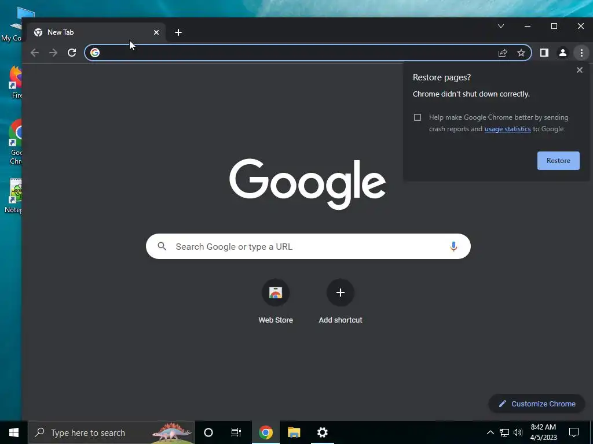The image size is (593, 444).
Task: Open the usage statistics link
Action: click(507, 129)
